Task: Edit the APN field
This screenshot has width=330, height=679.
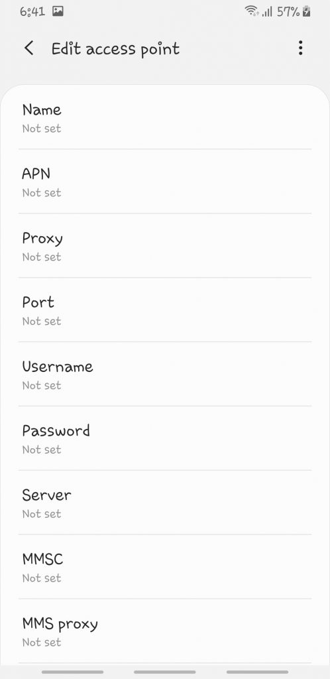Action: click(165, 182)
